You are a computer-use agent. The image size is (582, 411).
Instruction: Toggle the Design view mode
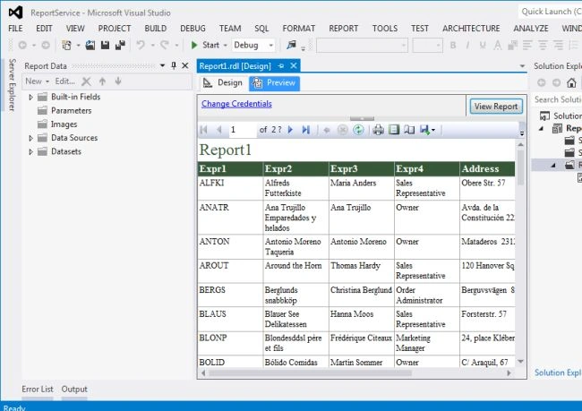click(x=223, y=82)
